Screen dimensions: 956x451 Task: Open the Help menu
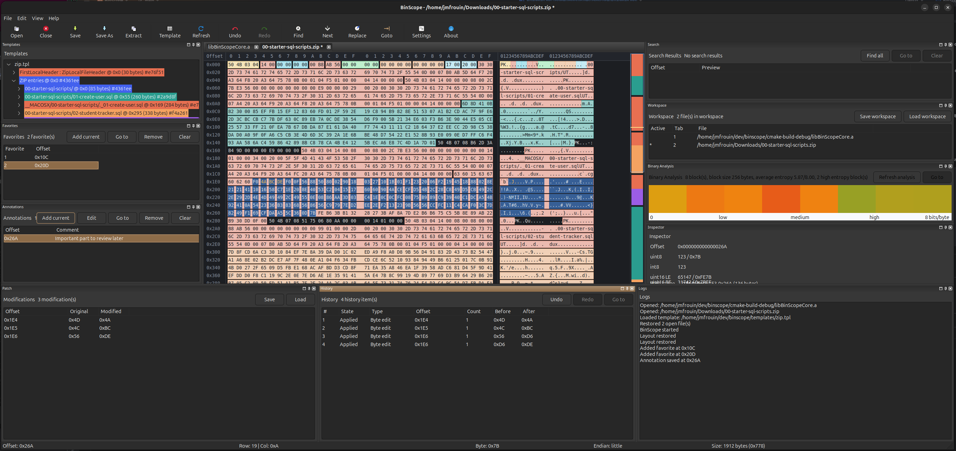(x=54, y=18)
